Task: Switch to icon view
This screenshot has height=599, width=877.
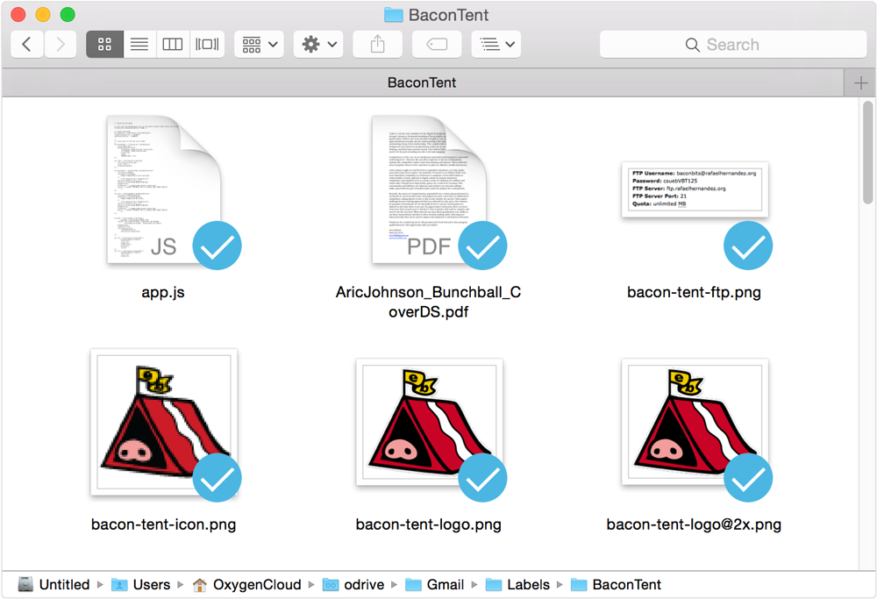Action: coord(104,44)
